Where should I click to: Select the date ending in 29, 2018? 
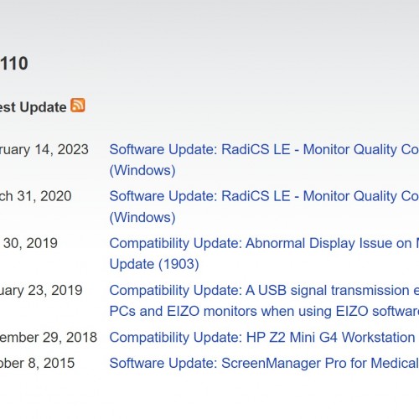[x=49, y=338]
